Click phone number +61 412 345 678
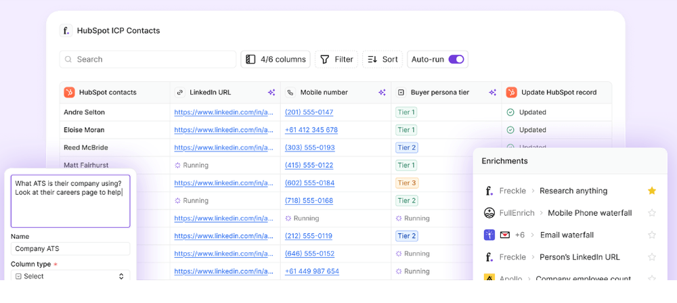Image resolution: width=677 pixels, height=303 pixels. (311, 130)
